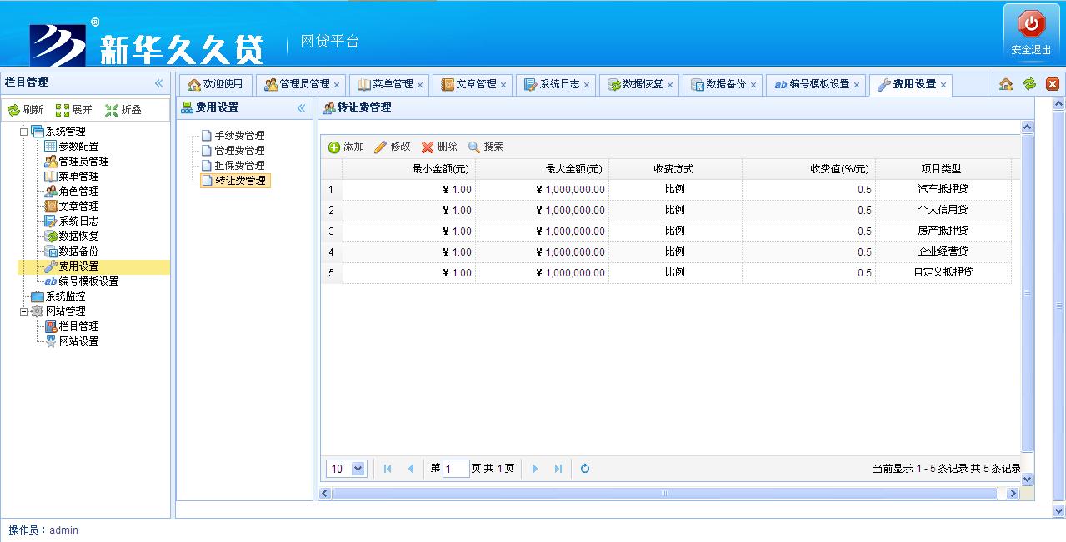Click the green refresh icon beside home icon

tap(1029, 84)
